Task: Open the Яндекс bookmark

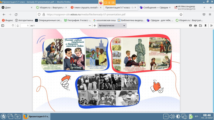Action: (x=8, y=20)
